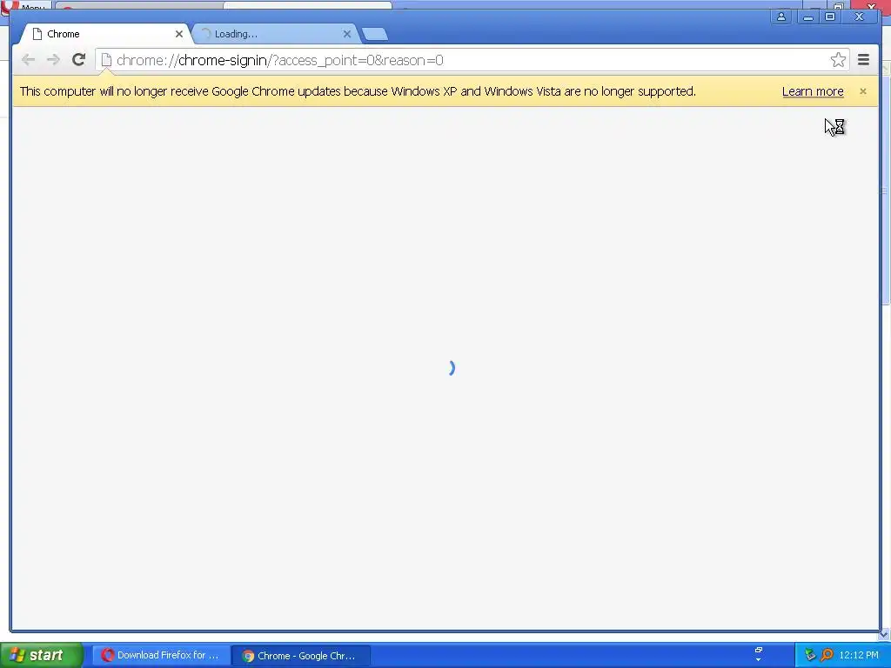Restore down the Chrome window

pyautogui.click(x=829, y=17)
